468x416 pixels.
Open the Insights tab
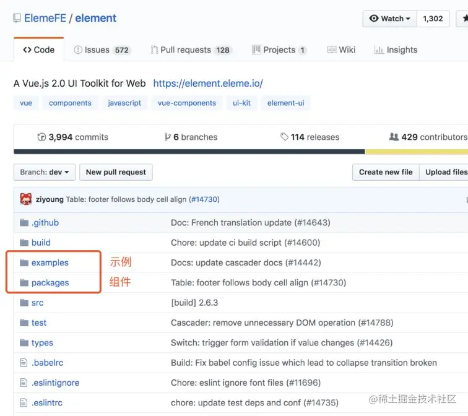[x=396, y=50]
